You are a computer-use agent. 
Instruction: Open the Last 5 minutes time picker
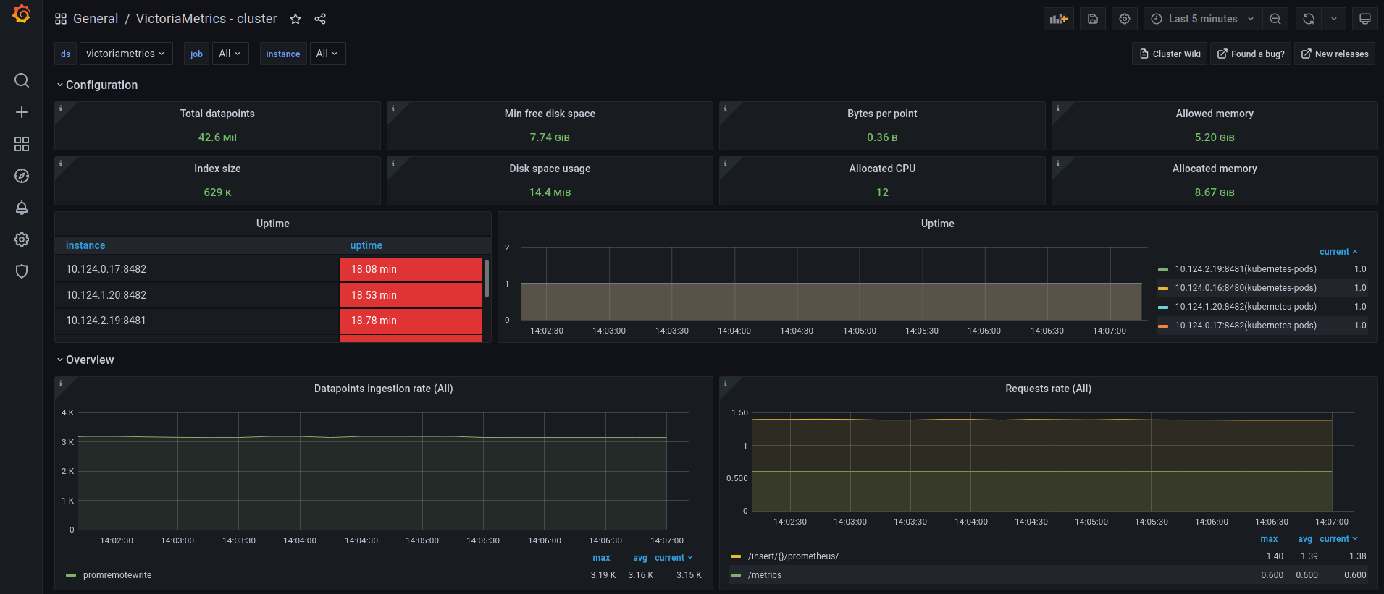1202,19
